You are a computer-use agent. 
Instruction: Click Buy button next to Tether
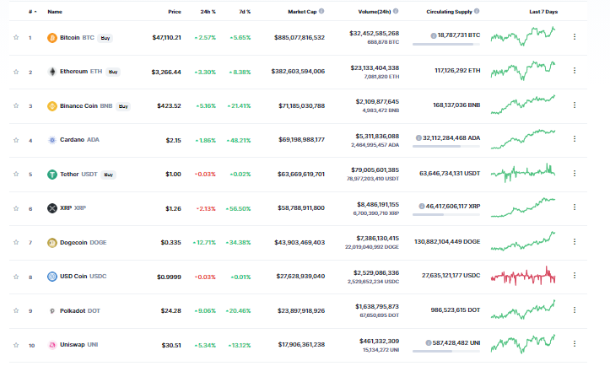[x=109, y=175]
